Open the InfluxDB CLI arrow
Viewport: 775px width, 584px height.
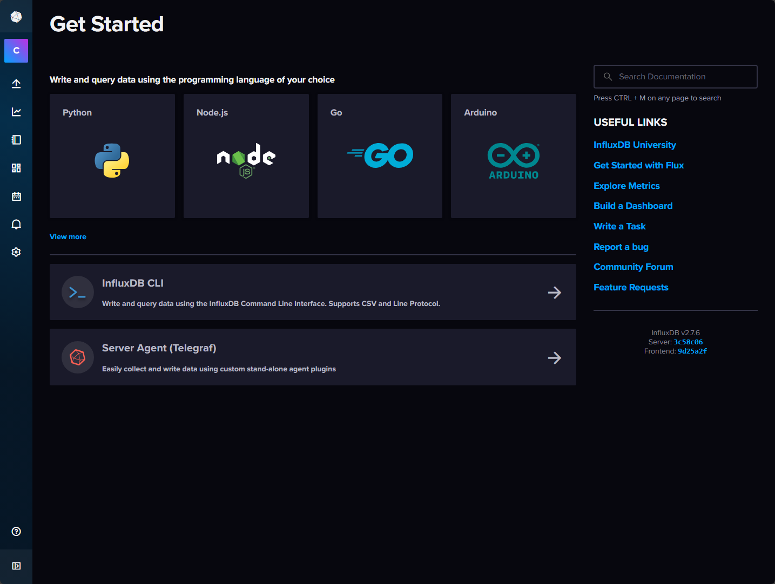tap(554, 293)
